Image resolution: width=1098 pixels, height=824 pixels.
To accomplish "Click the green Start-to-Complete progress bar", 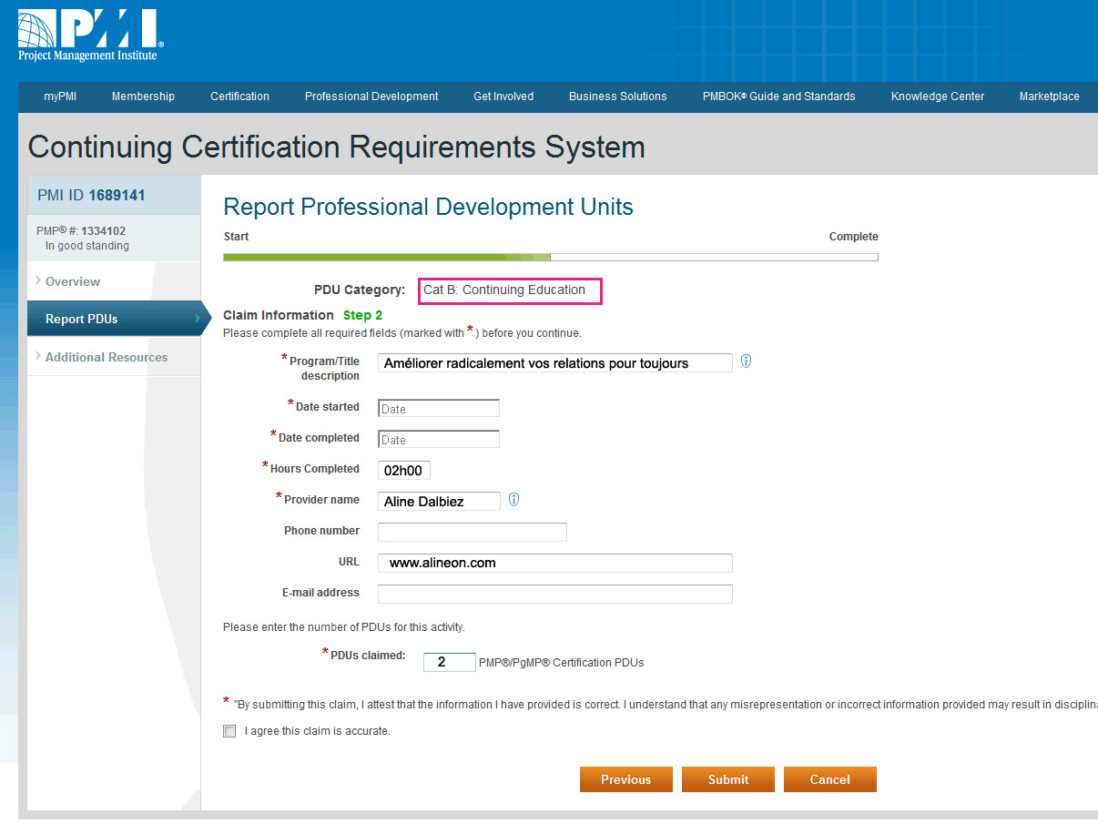I will click(551, 258).
